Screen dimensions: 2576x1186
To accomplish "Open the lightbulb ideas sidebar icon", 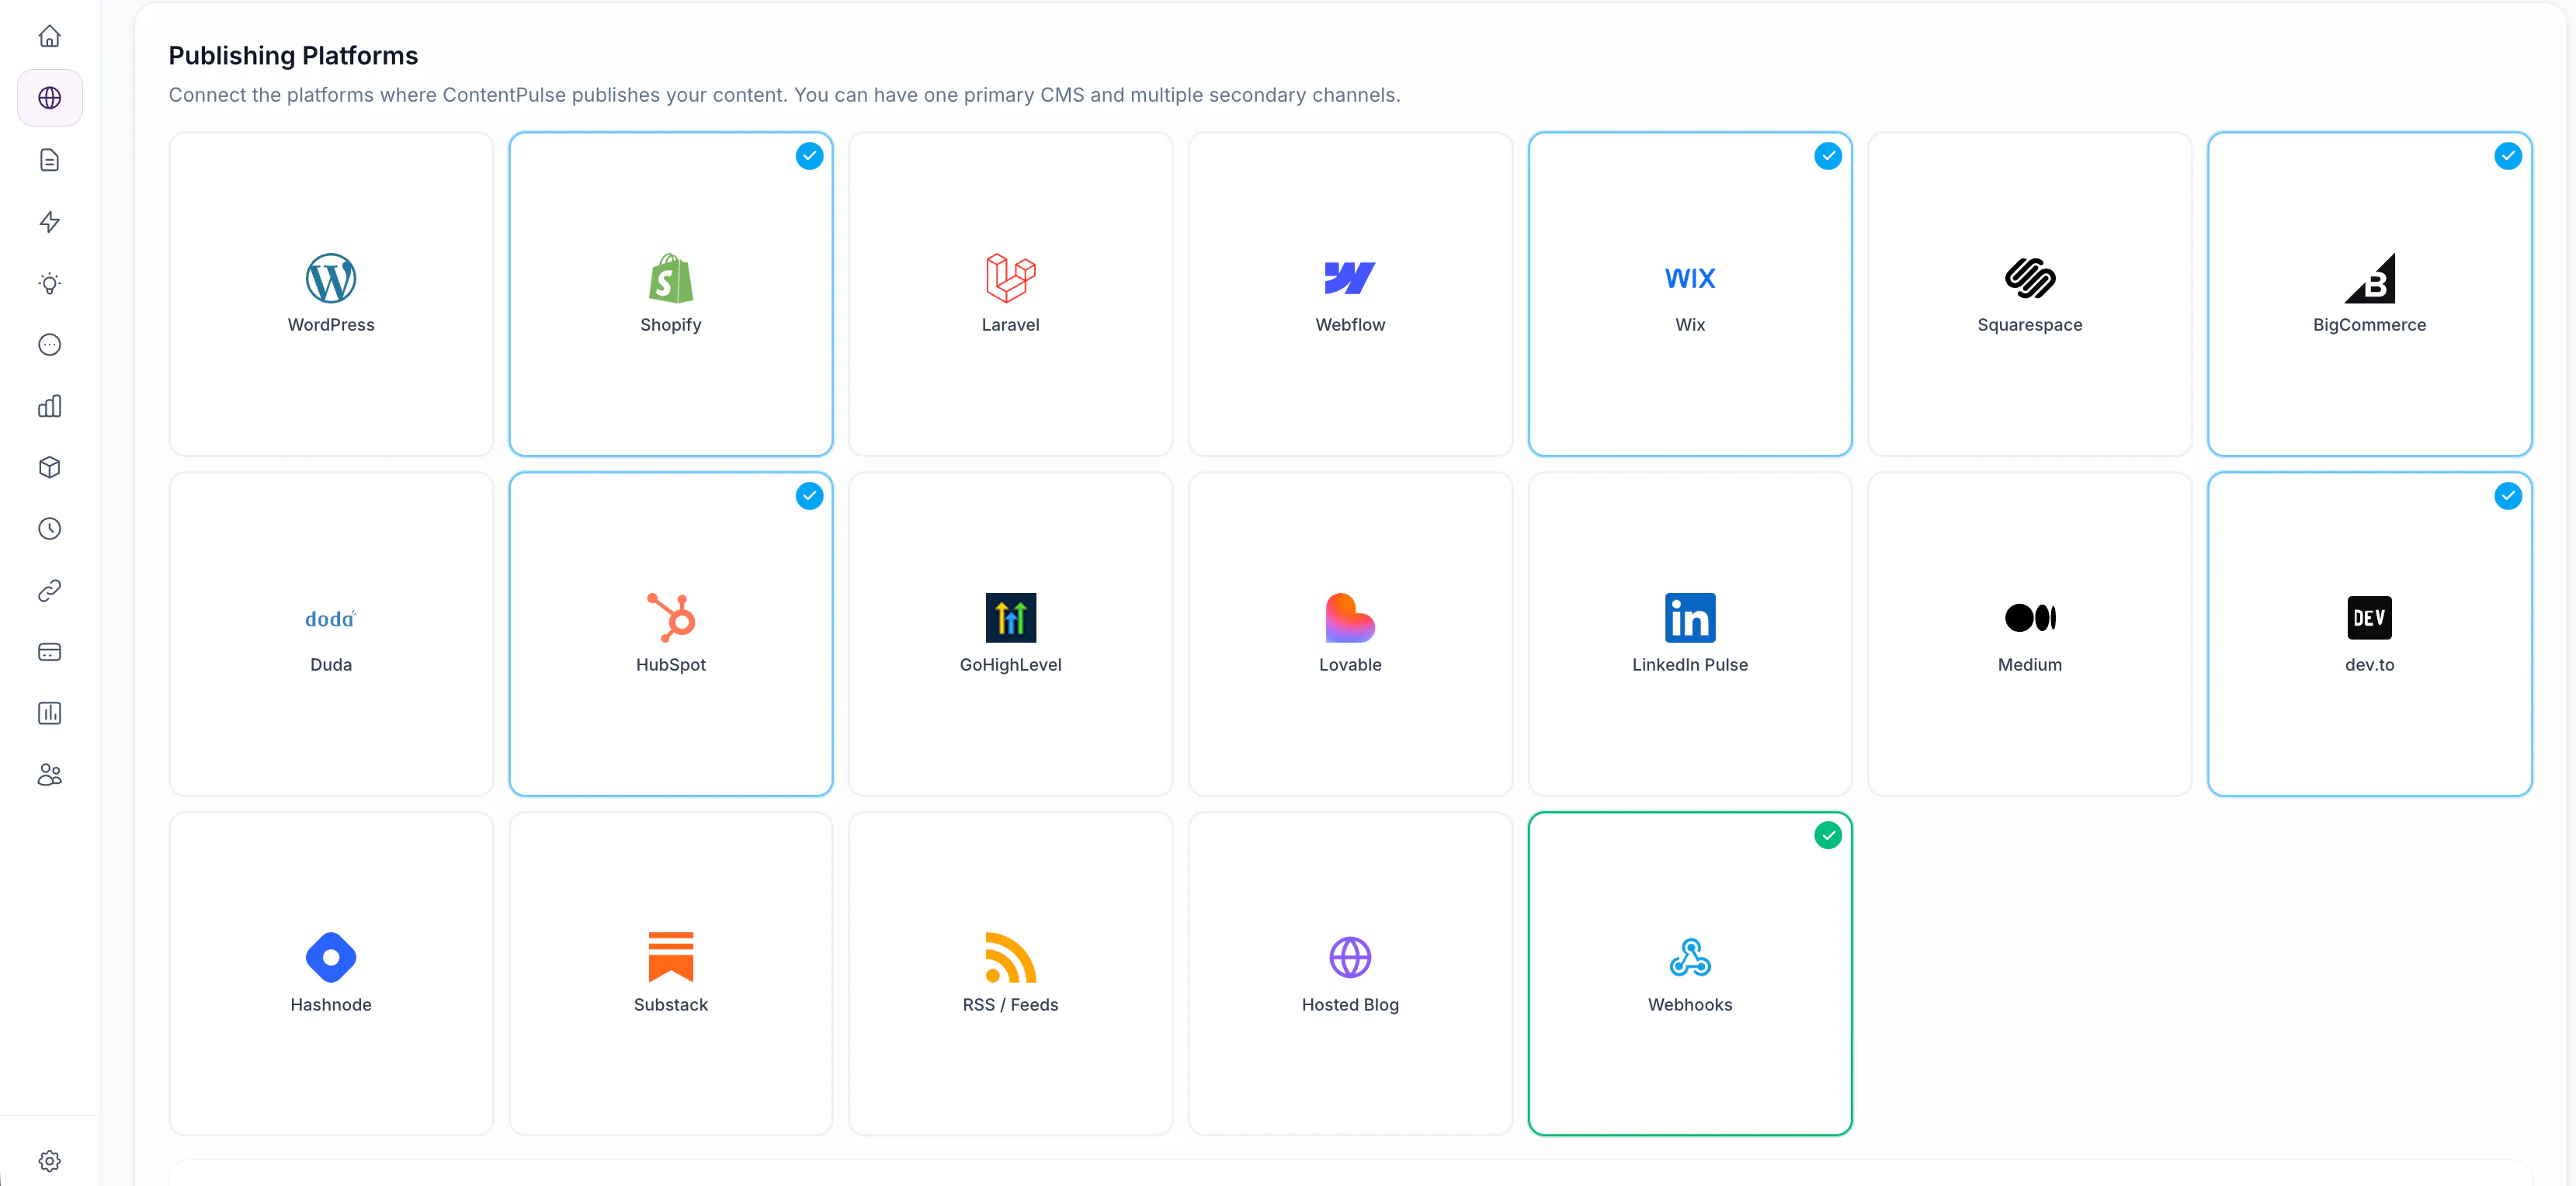I will point(49,283).
